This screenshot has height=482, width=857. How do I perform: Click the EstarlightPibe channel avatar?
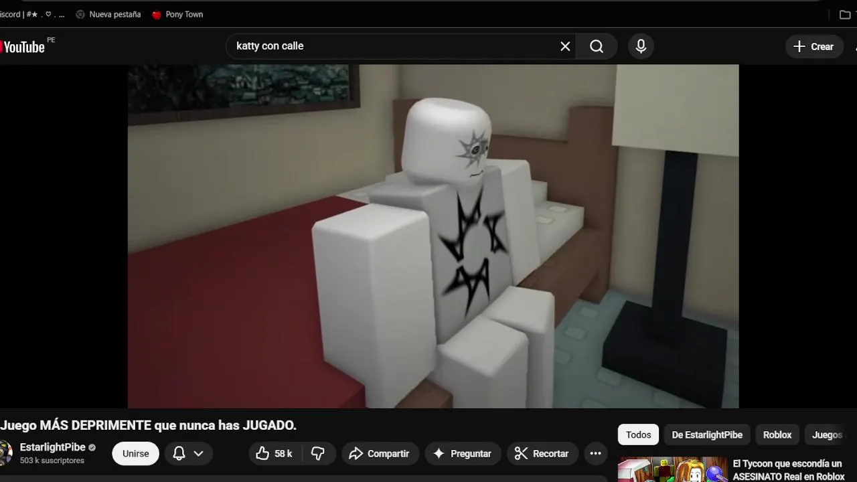click(5, 453)
